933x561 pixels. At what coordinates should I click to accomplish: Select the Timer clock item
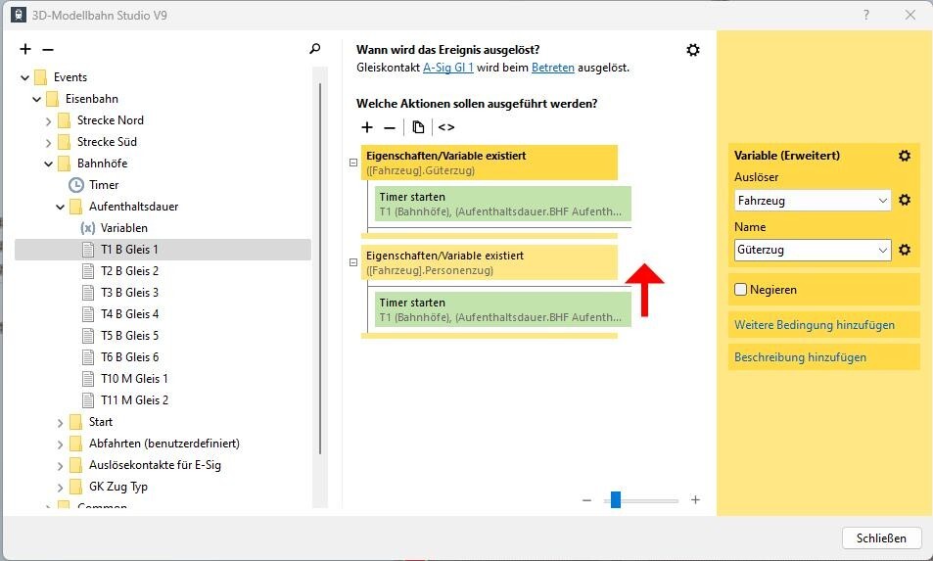pyautogui.click(x=94, y=185)
